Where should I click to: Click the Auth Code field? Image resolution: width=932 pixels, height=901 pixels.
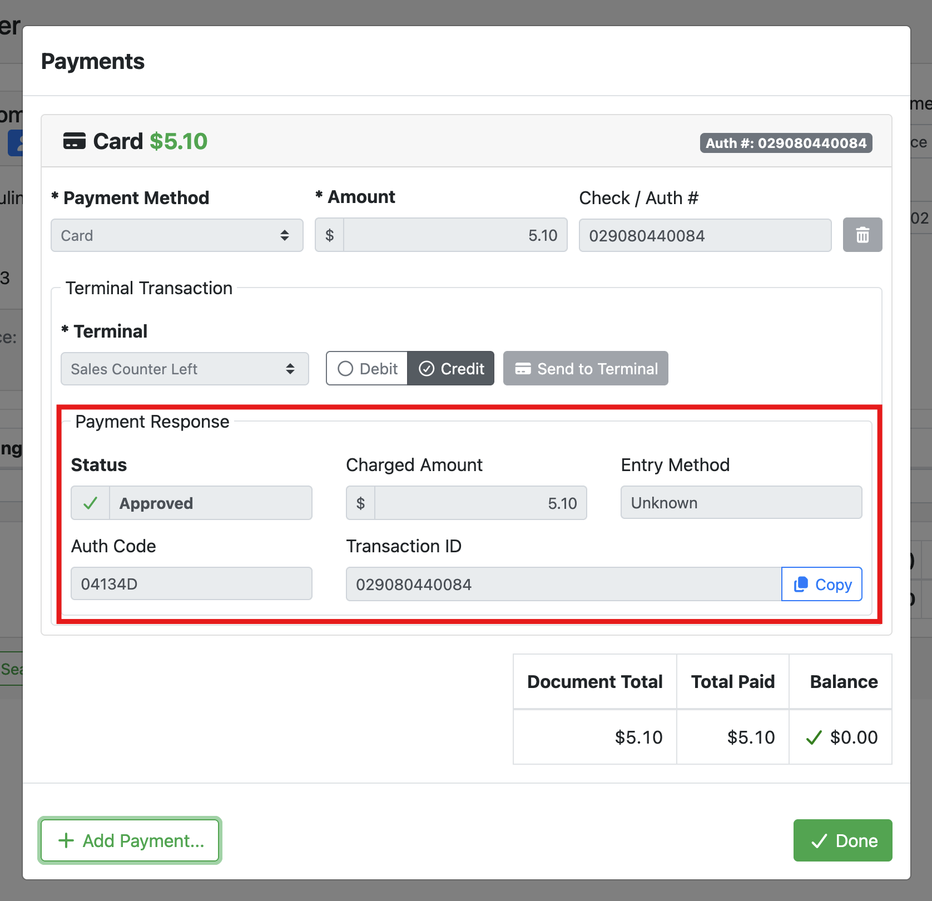coord(191,584)
